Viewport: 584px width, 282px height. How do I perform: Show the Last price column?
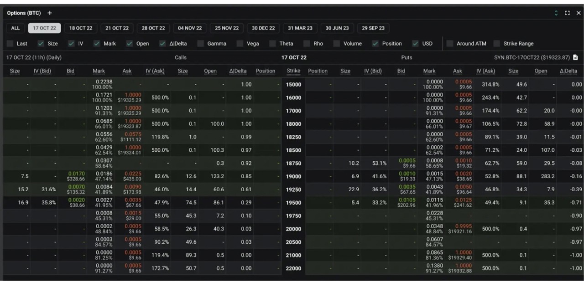tap(10, 44)
